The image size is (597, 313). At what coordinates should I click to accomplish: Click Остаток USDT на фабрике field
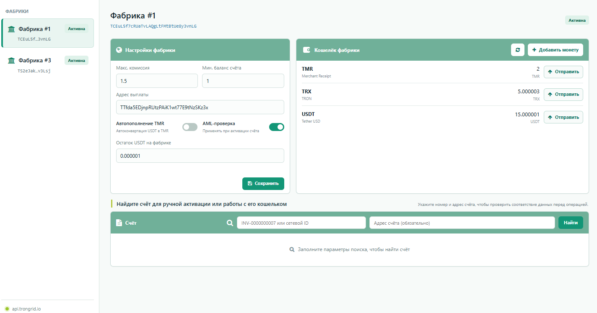(x=200, y=156)
